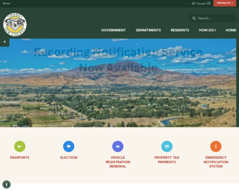The height and width of the screenshot is (191, 239).
Task: Click the orange emergency exclamation icon
Action: pos(216,146)
